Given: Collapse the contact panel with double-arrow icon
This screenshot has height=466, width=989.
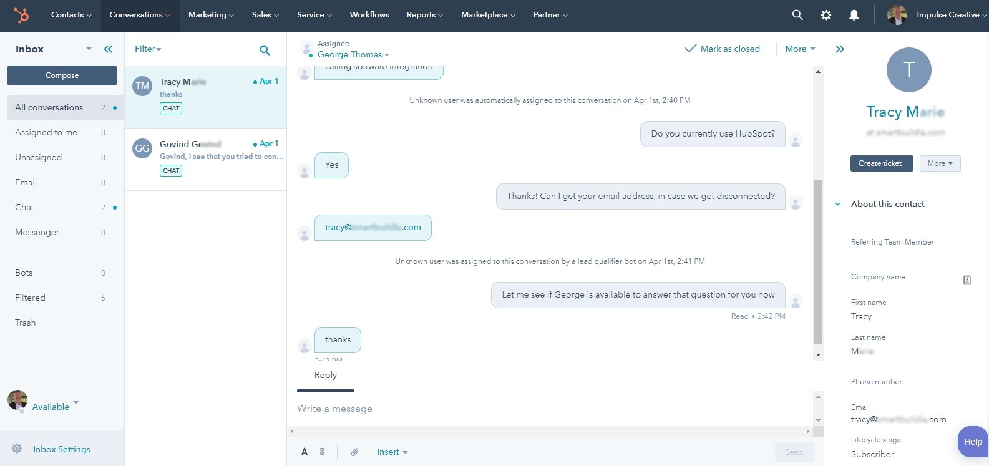Looking at the screenshot, I should point(840,49).
